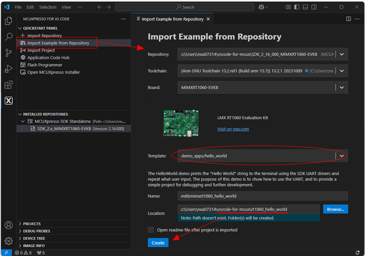
Task: Open the MCUXpresso extension view
Action: 8,101
